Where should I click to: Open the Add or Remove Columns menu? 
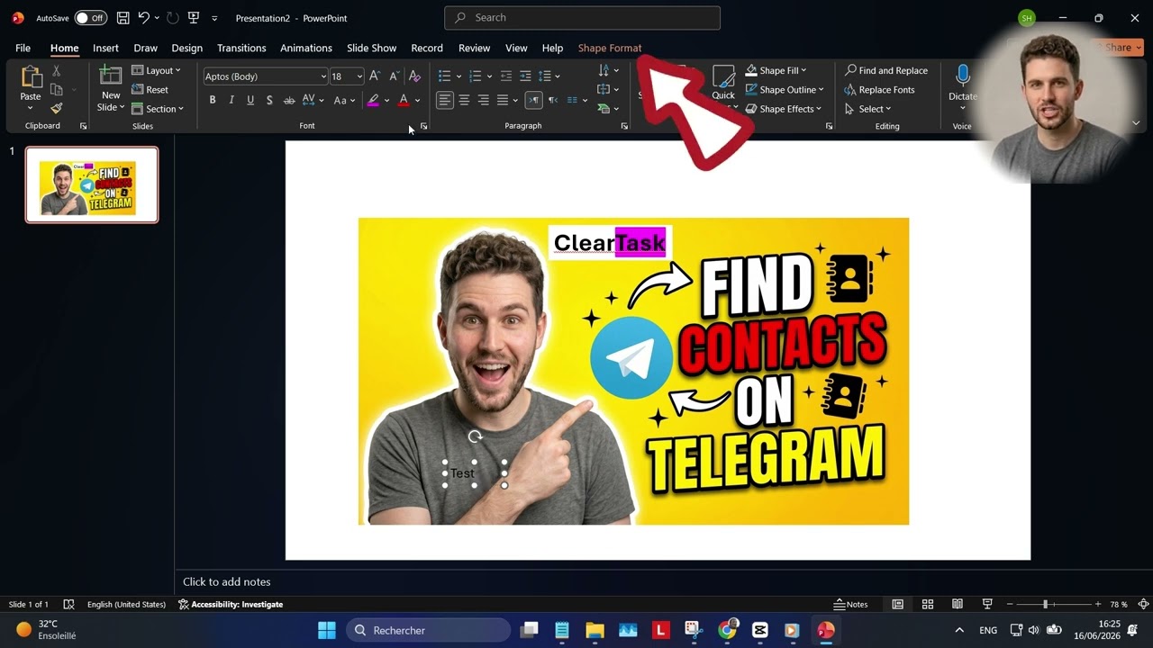[577, 100]
